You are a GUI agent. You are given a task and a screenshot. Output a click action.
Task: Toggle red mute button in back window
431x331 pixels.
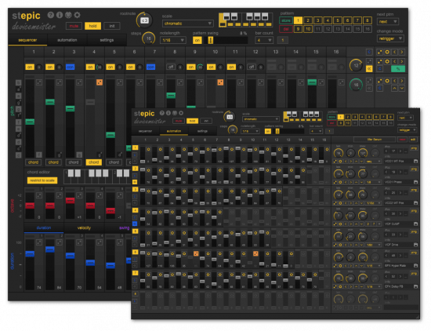74,26
